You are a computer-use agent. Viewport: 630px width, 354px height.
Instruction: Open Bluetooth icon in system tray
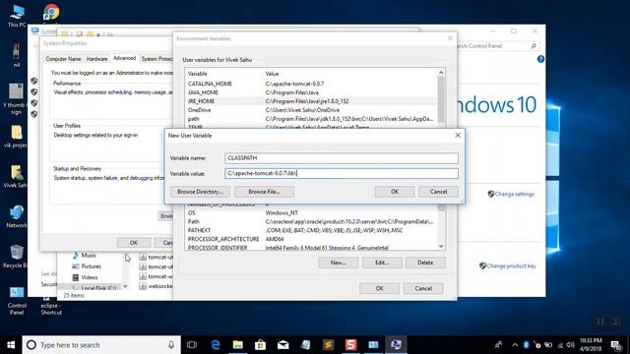pyautogui.click(x=526, y=345)
